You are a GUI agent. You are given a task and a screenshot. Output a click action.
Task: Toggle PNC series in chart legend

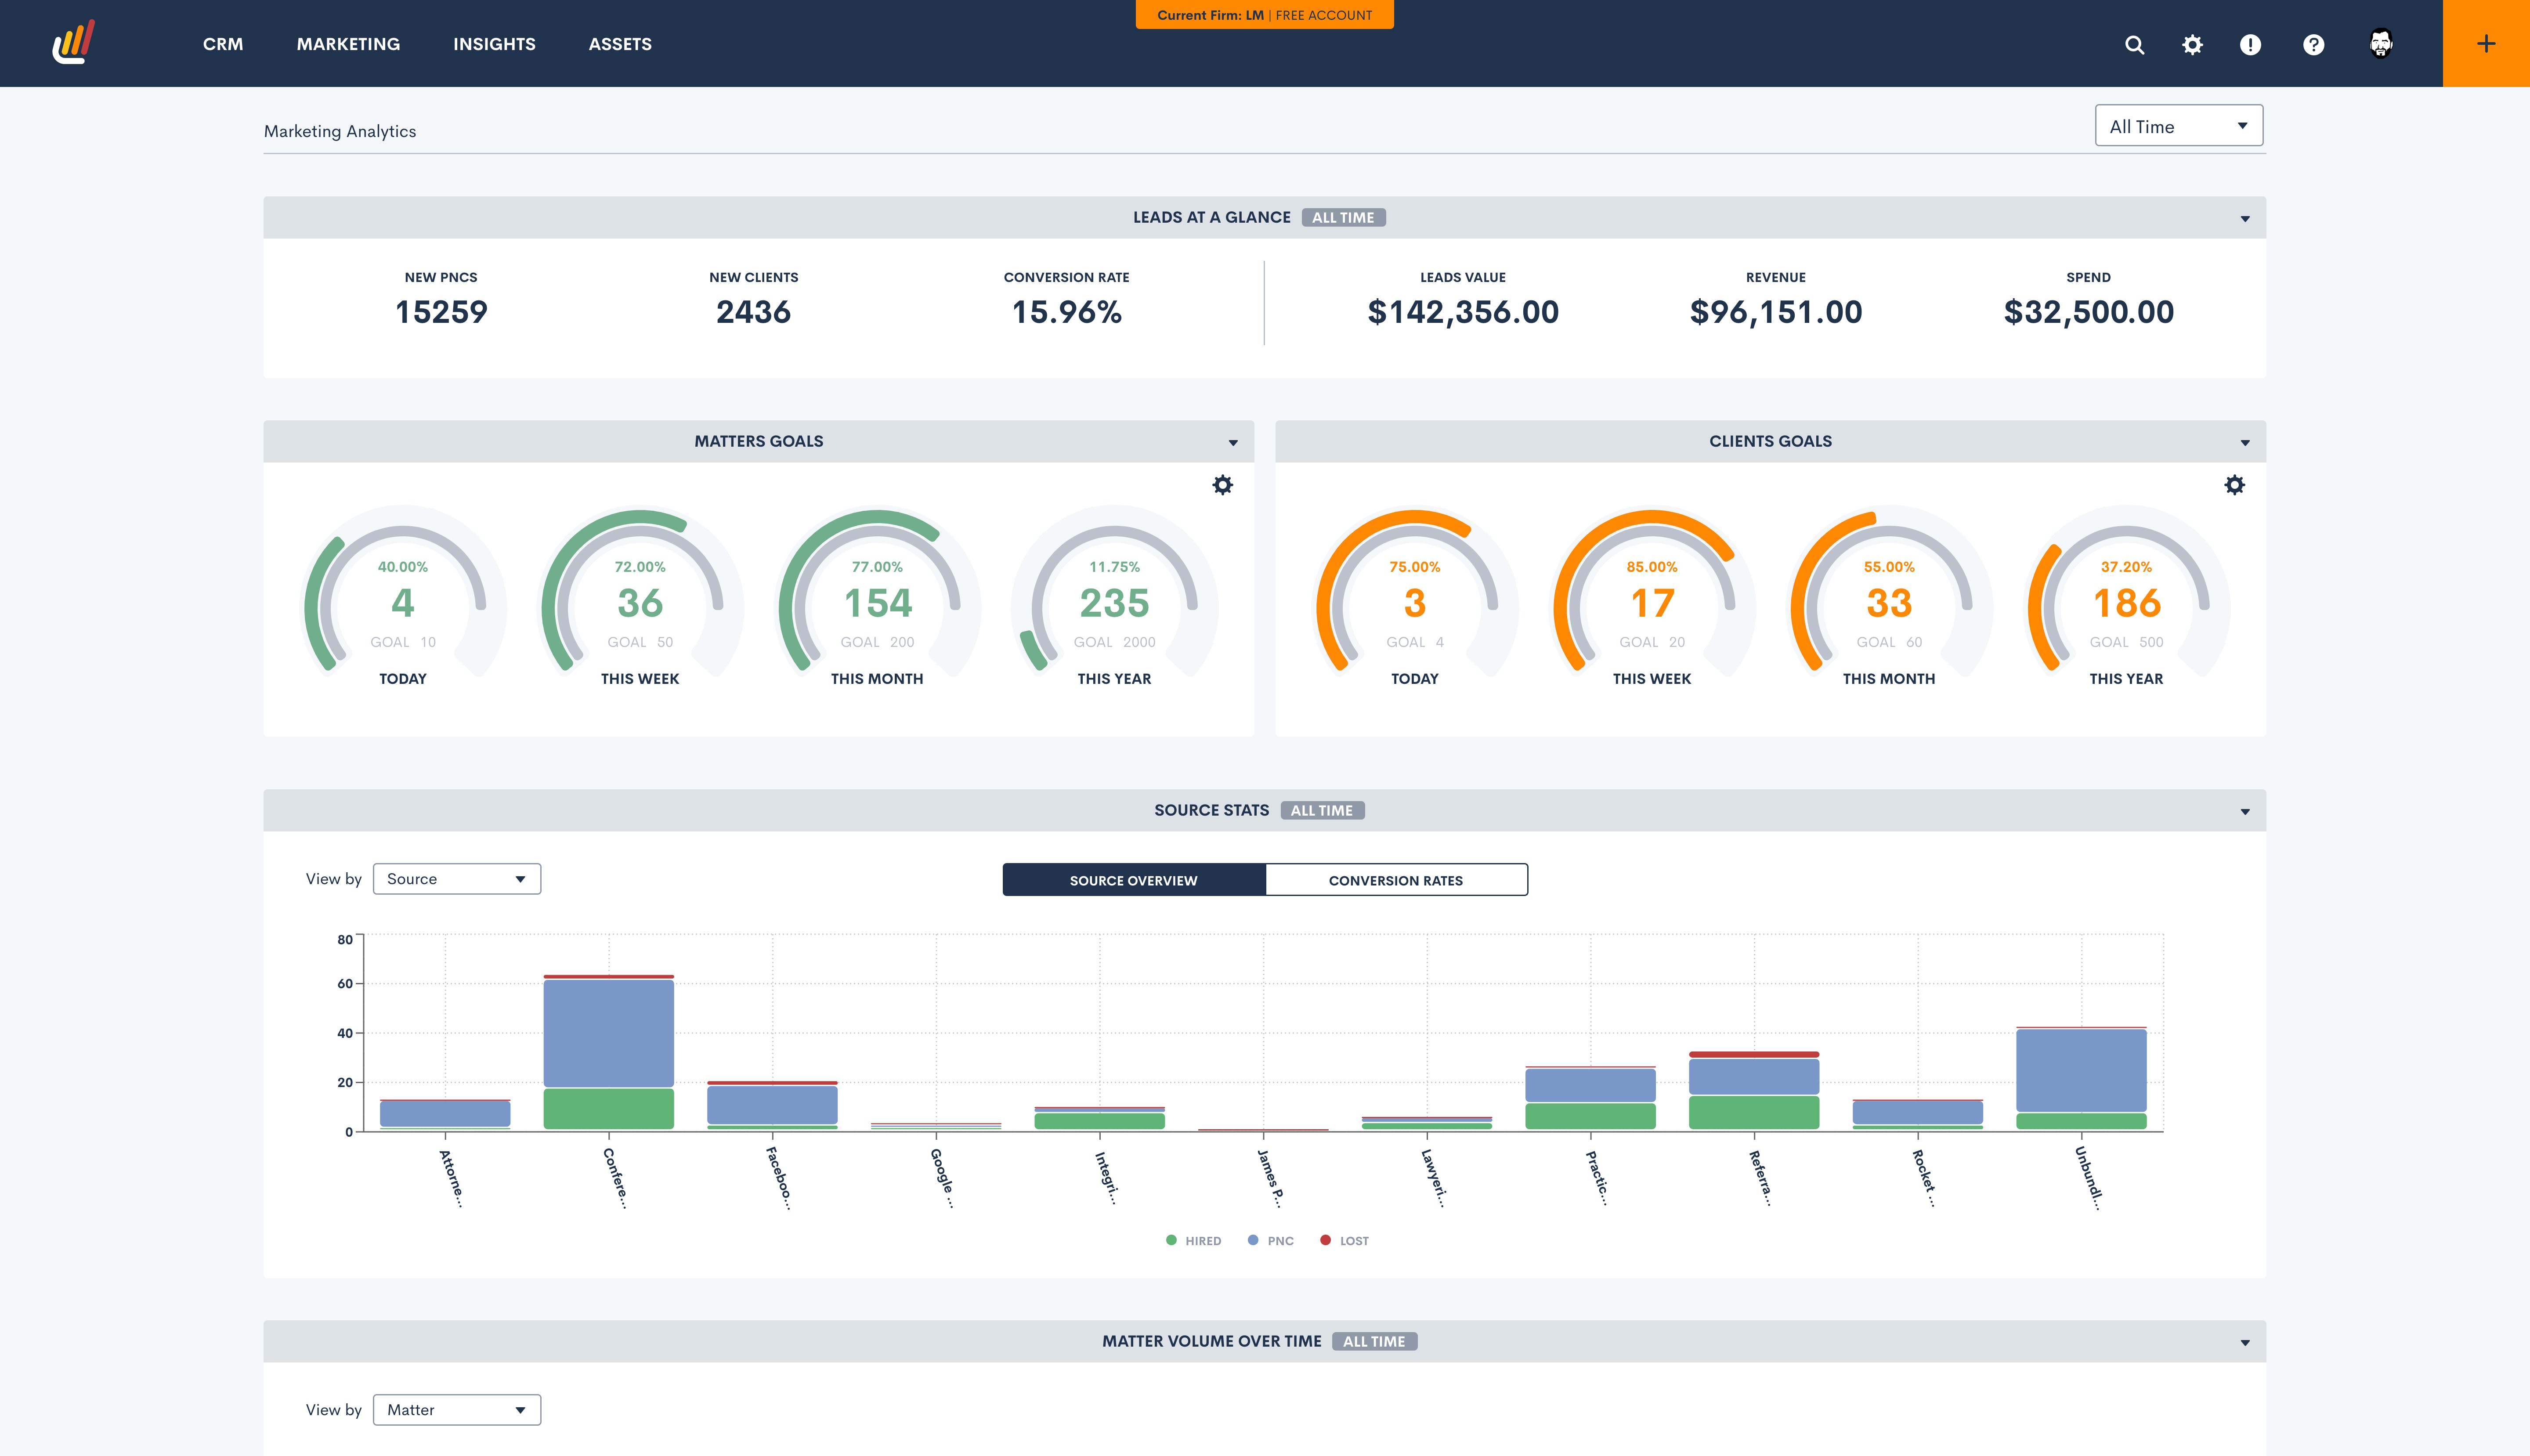1270,1240
